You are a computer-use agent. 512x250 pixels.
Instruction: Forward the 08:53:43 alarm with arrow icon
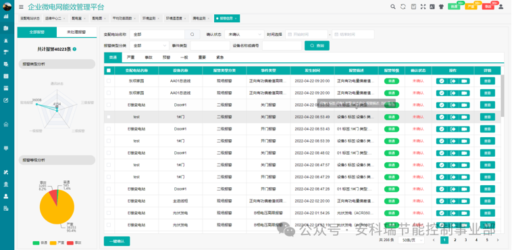coord(453,129)
